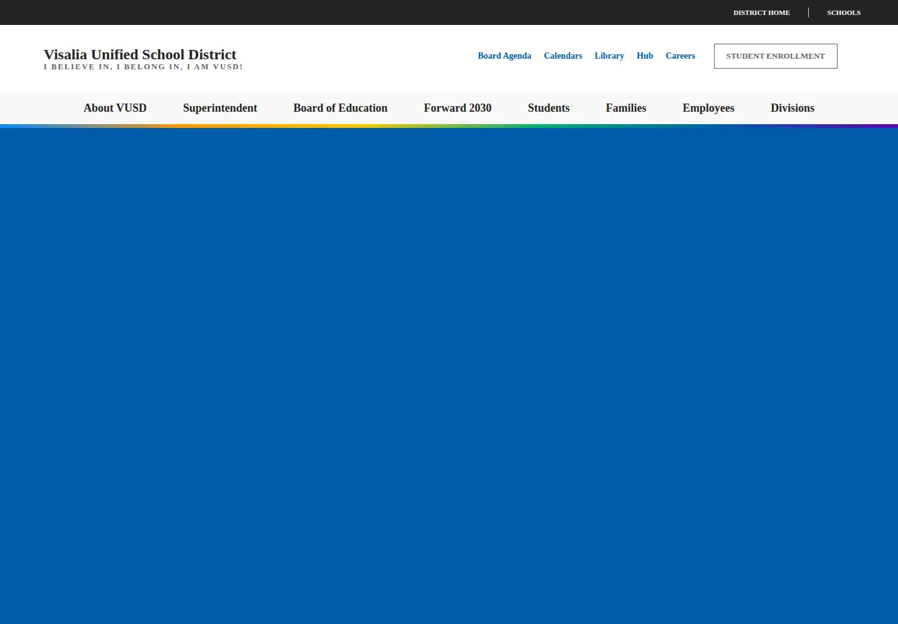Open the Schools link in top bar

tap(844, 12)
